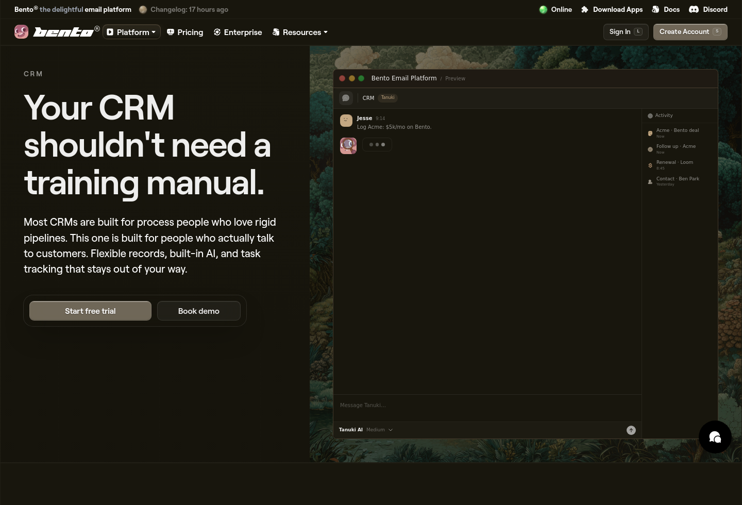Select the CRM tab in preview
This screenshot has height=505, width=742.
[368, 98]
